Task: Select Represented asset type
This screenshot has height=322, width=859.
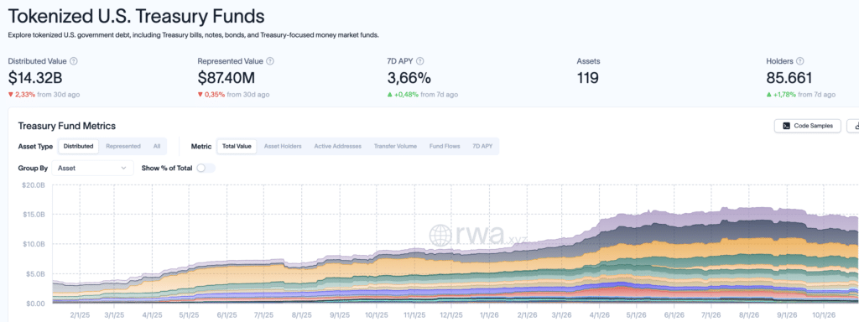Action: point(123,146)
